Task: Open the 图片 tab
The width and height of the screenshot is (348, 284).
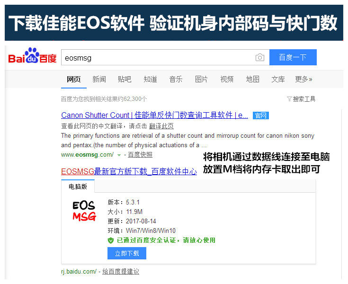Action: click(201, 79)
